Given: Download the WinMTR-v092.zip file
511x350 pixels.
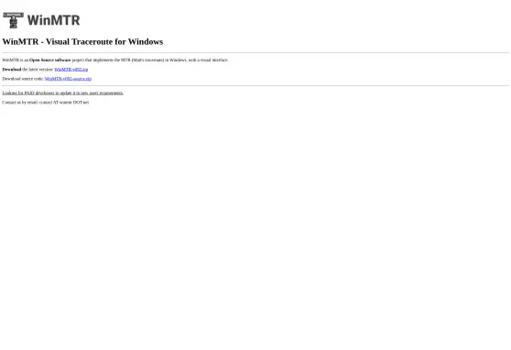Looking at the screenshot, I should point(71,70).
